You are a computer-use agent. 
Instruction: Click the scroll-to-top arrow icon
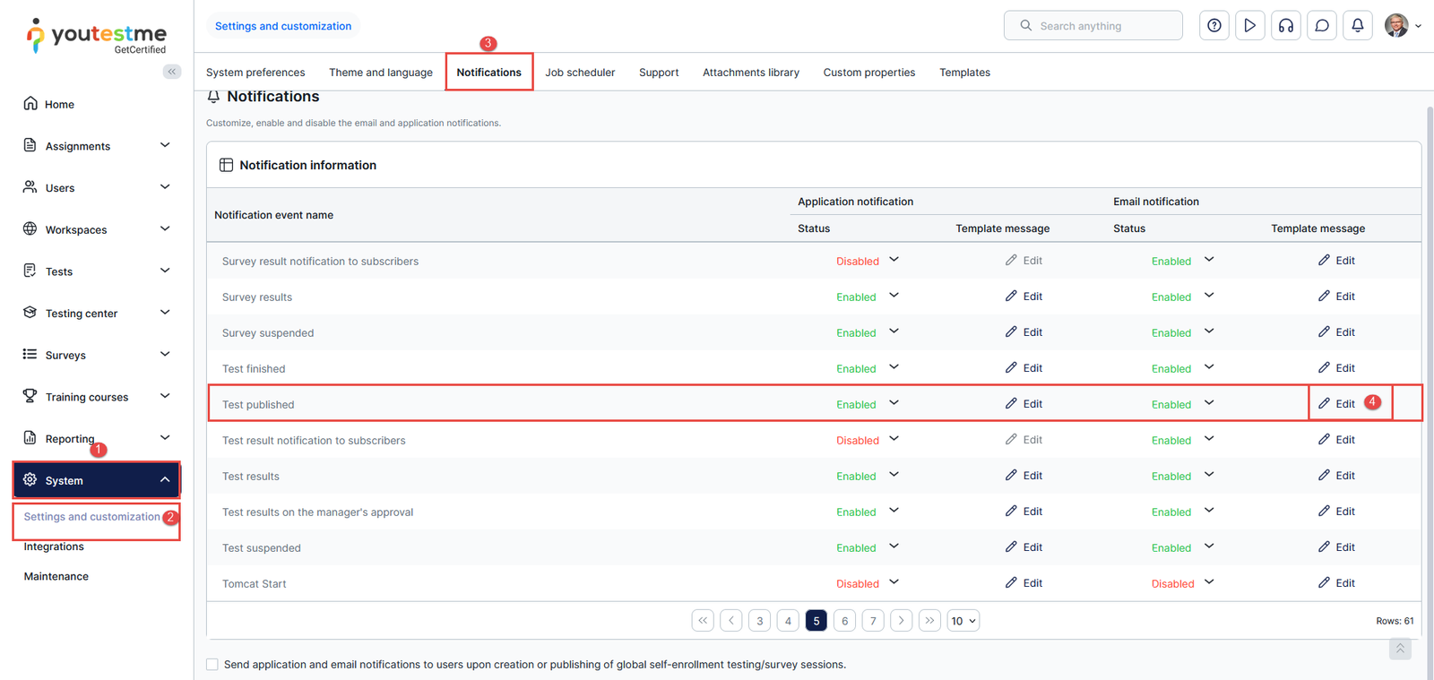[x=1399, y=648]
